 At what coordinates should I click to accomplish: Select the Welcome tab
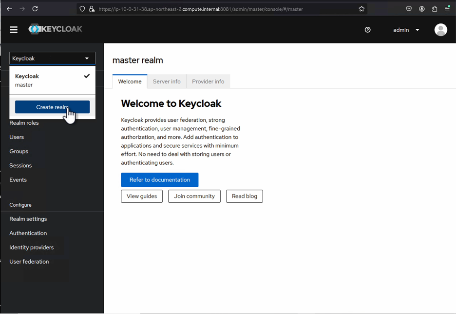pyautogui.click(x=130, y=81)
